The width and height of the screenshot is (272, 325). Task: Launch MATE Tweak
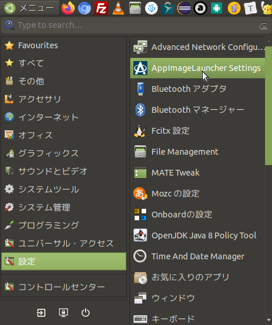click(x=197, y=173)
